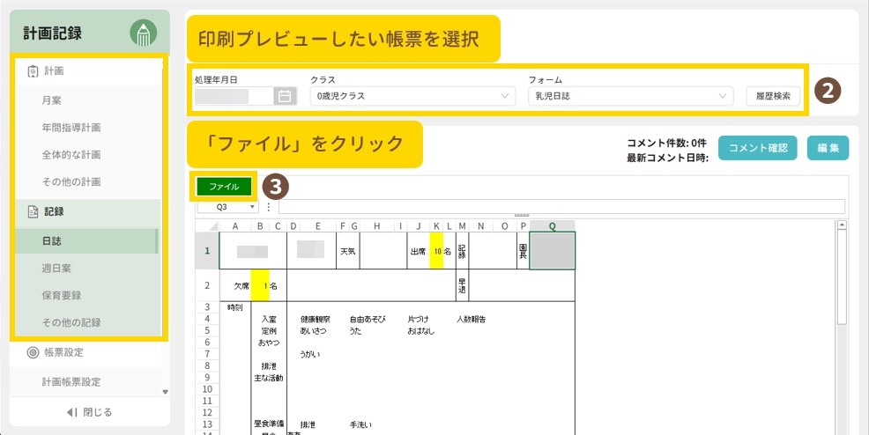Image resolution: width=869 pixels, height=435 pixels.
Task: Click the 処理年月日 date input field
Action: click(234, 96)
